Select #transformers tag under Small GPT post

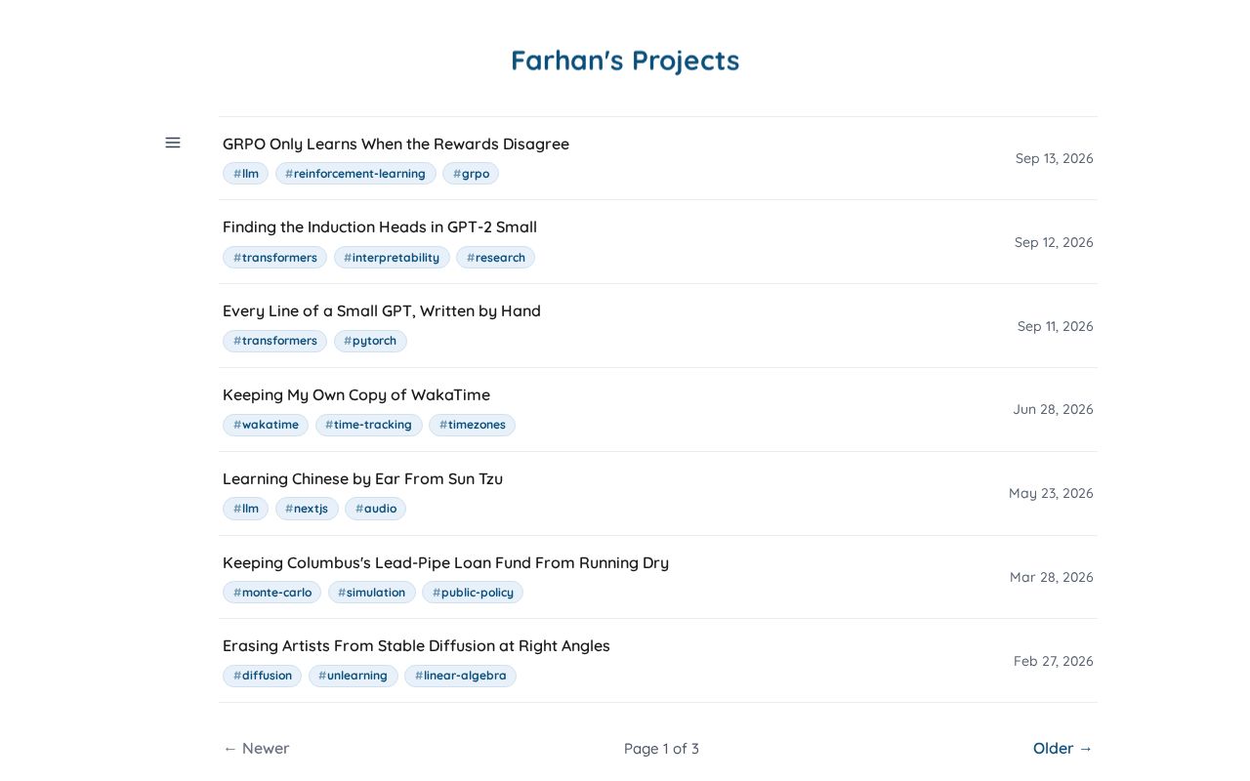point(274,341)
